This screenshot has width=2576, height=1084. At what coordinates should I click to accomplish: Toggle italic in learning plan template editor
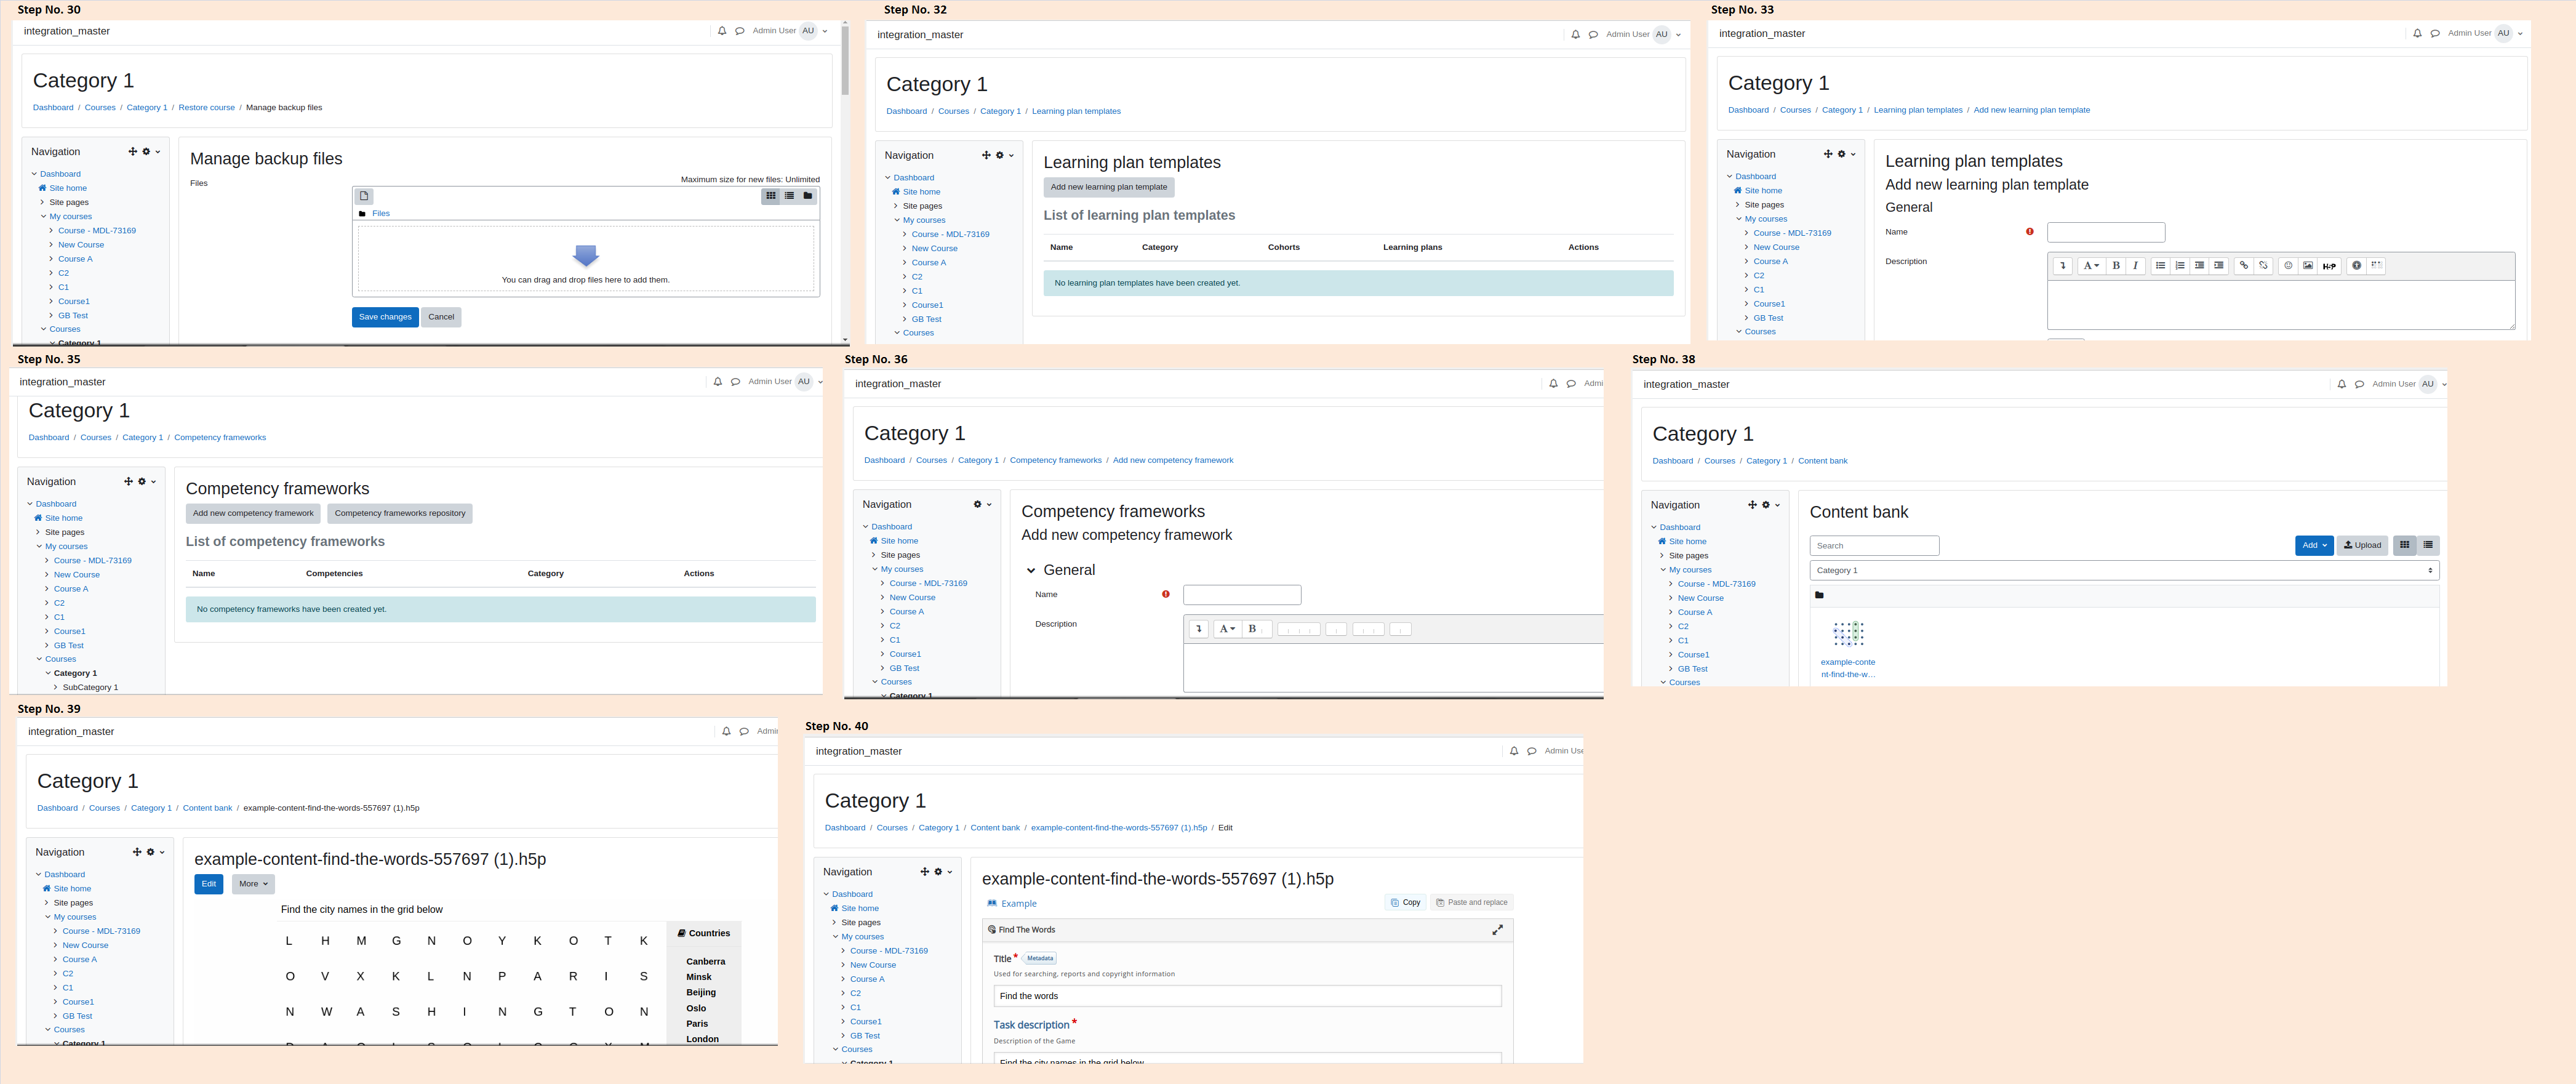tap(2135, 266)
